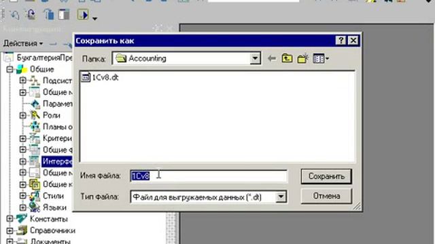435x244 pixels.
Task: Select the Планы о tree item
Action: click(x=57, y=127)
